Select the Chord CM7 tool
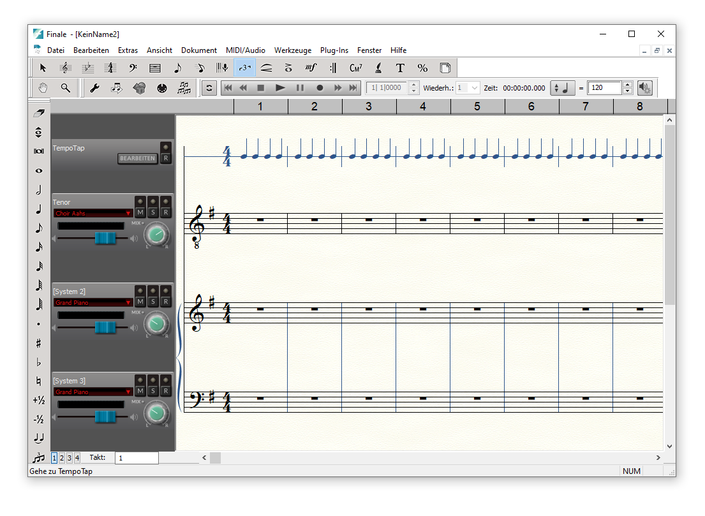This screenshot has width=705, height=516. pos(355,68)
